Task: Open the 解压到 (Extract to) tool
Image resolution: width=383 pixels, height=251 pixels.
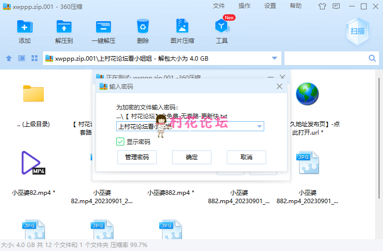Action: (64, 27)
